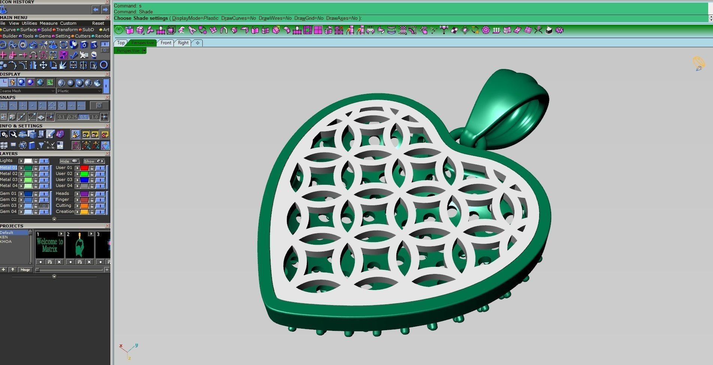Set snap spacing to 0.1
This screenshot has height=365, width=713.
click(61, 117)
